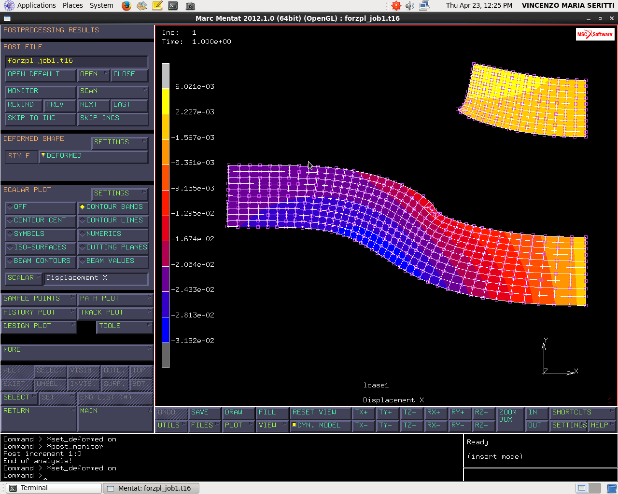Toggle DYN. MODEL option

coord(320,425)
